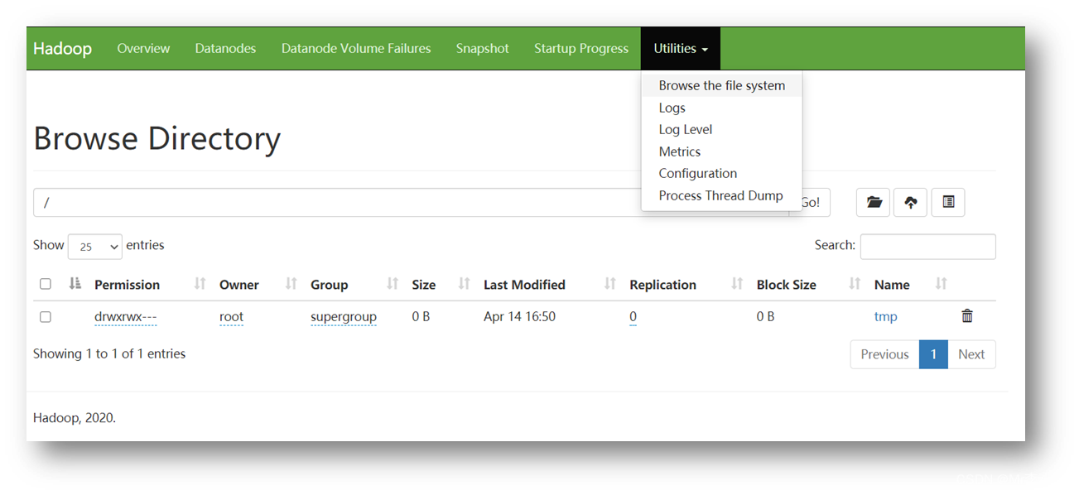Click the Hadoop brand link
1079x495 pixels.
click(x=62, y=49)
